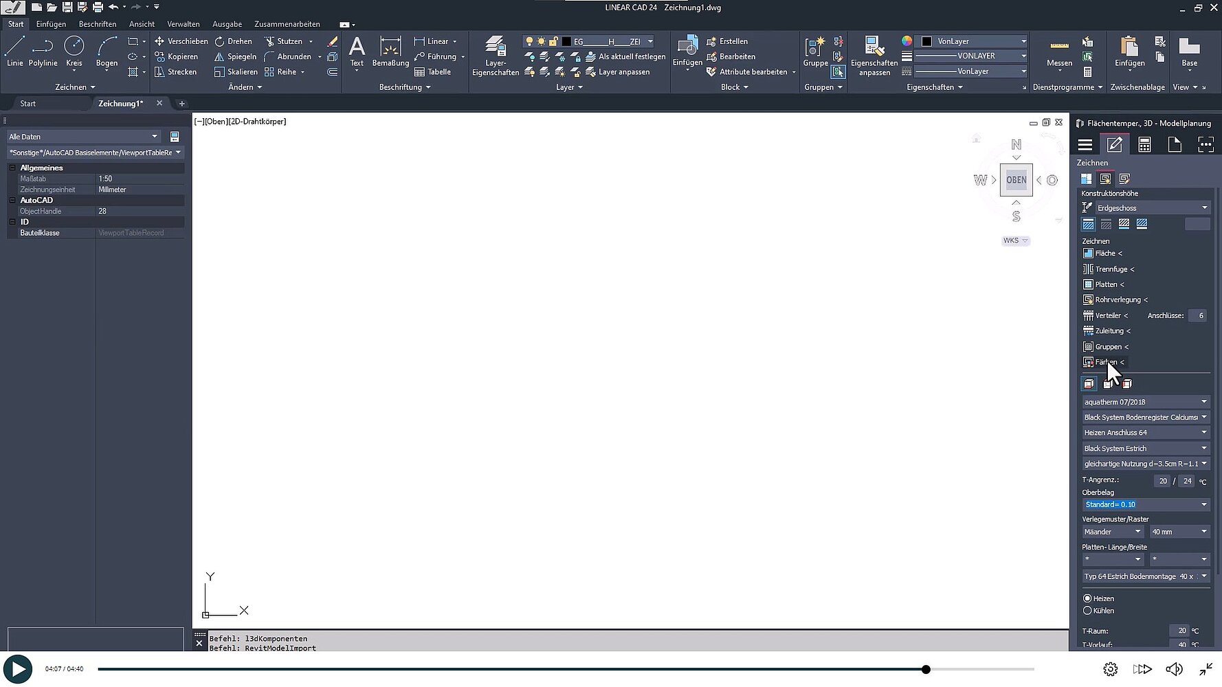Select the Heizen radio button
Image resolution: width=1222 pixels, height=687 pixels.
coord(1087,599)
